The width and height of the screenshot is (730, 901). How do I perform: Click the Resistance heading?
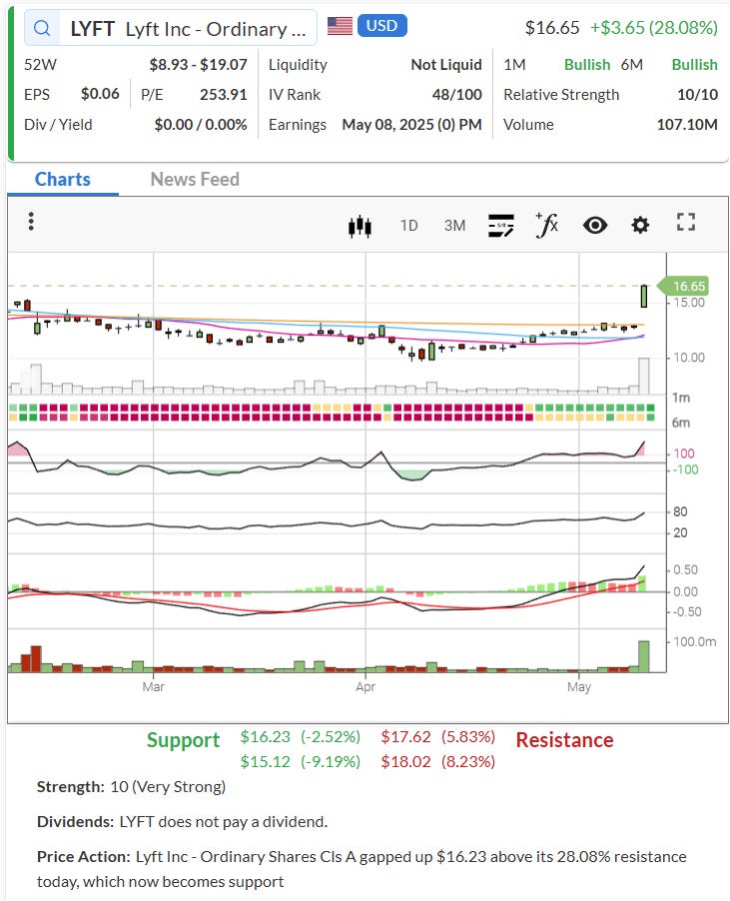click(564, 740)
